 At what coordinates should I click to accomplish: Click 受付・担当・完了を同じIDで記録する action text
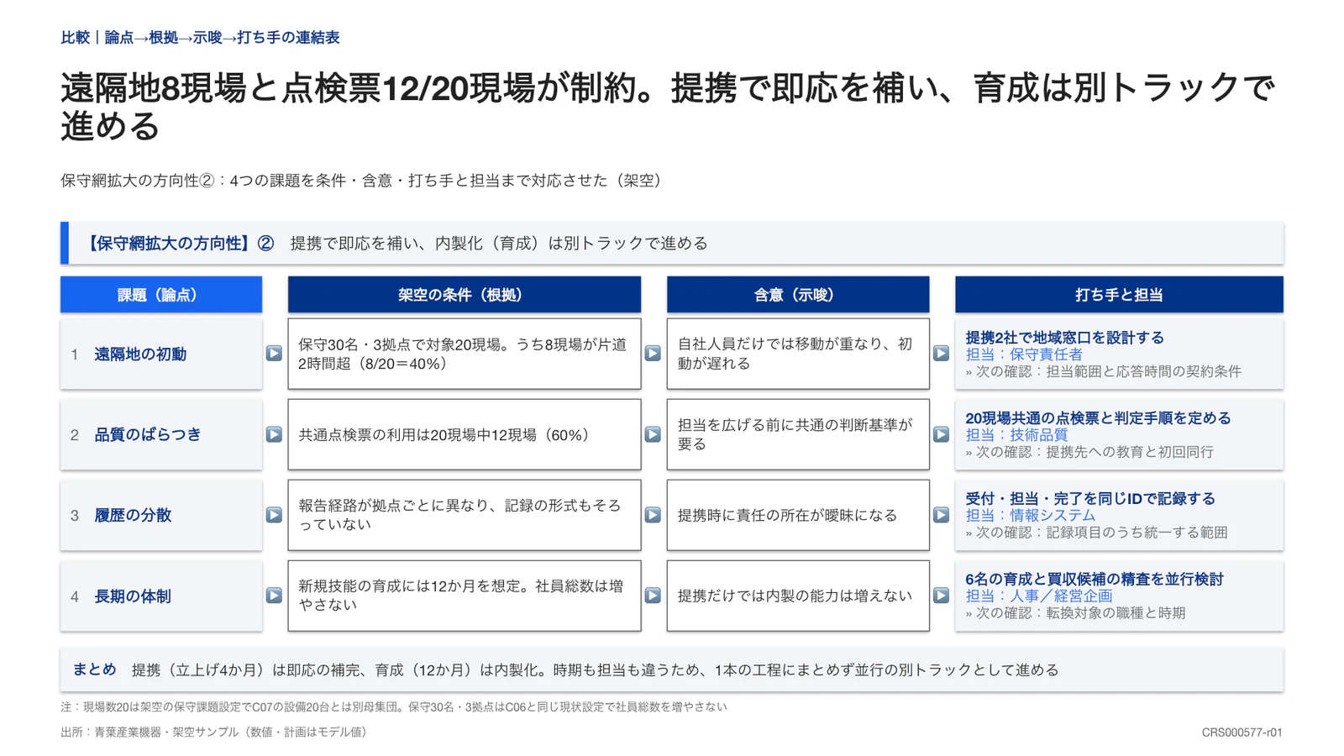coord(1090,499)
